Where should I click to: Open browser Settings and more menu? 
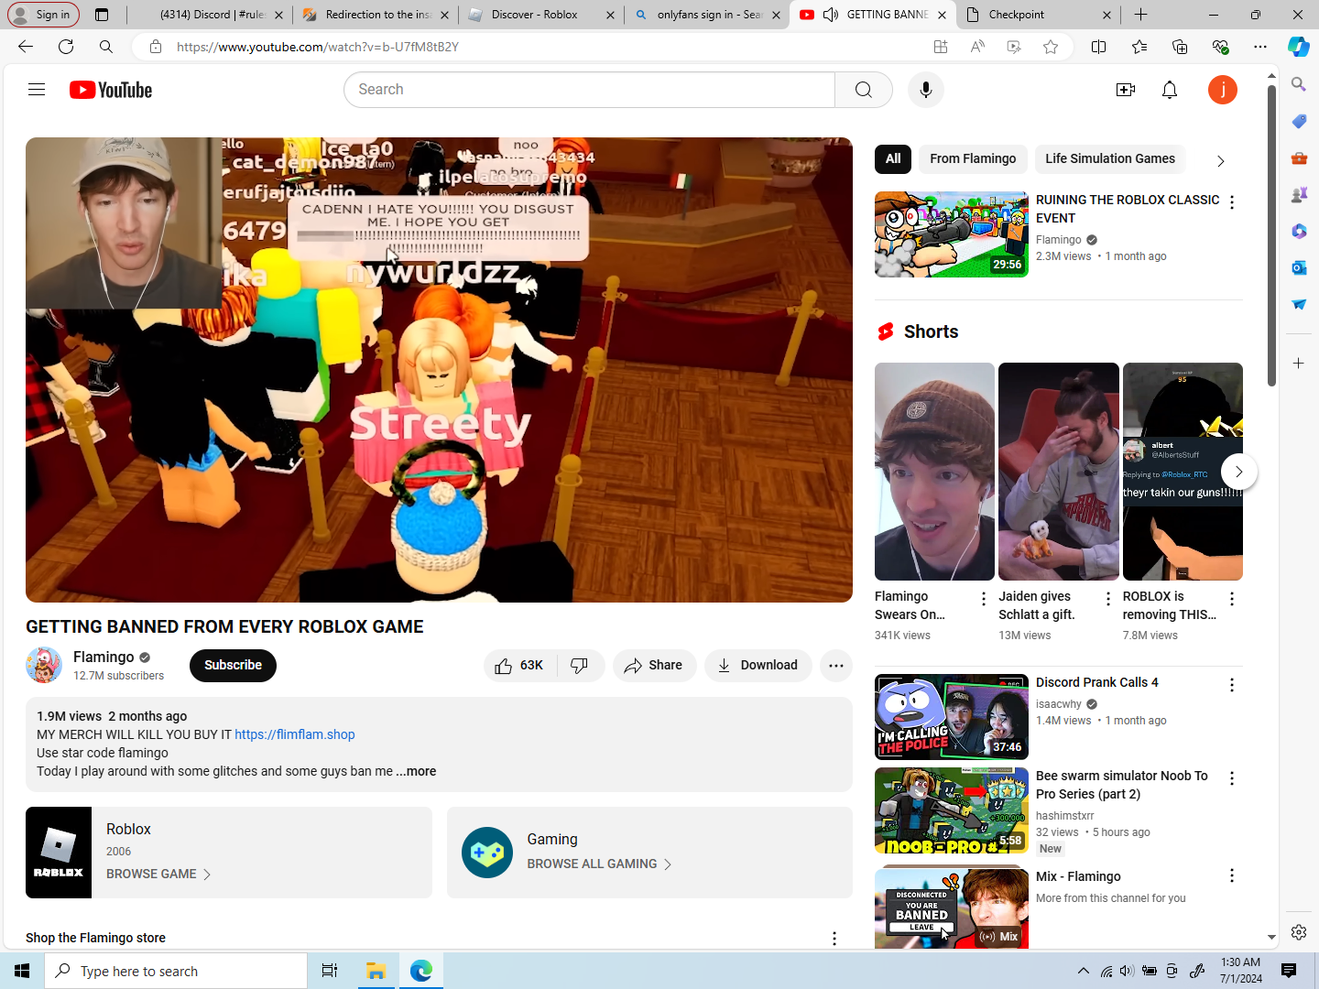click(x=1260, y=47)
